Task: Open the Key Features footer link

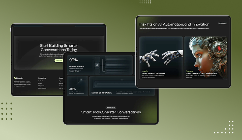Action: tap(42, 81)
